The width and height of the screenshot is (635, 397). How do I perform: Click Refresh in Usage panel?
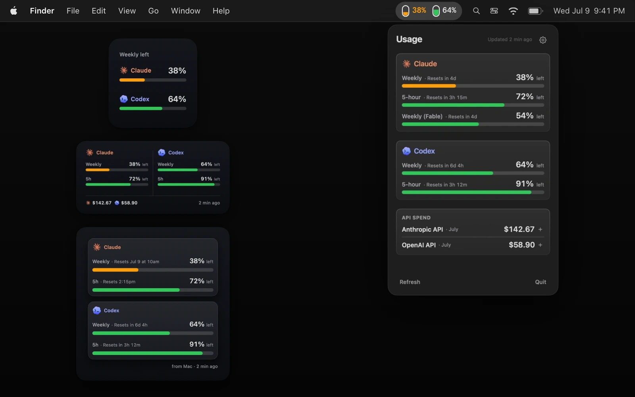point(410,282)
